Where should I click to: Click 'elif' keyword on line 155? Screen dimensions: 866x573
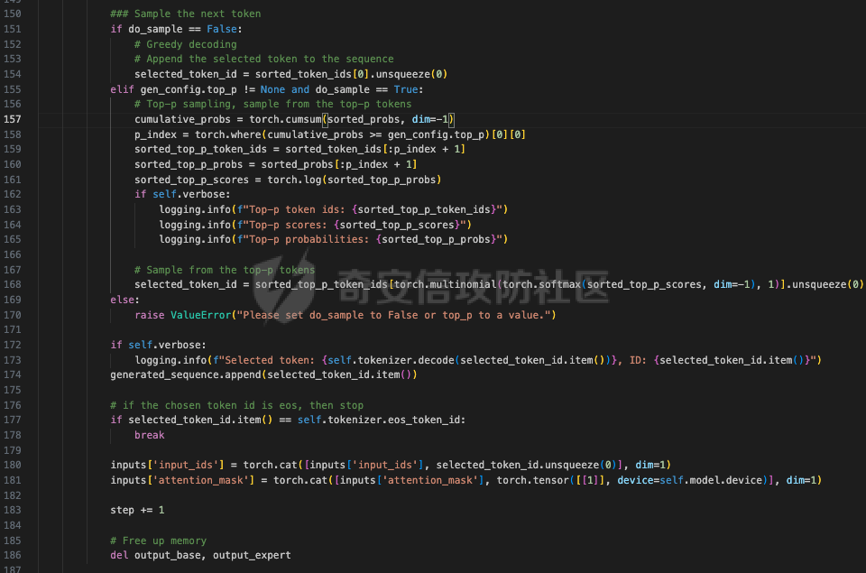pyautogui.click(x=122, y=89)
